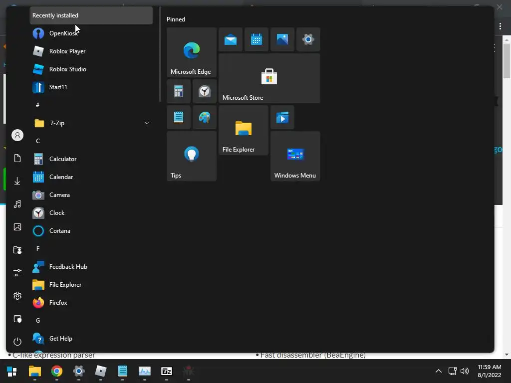The image size is (511, 383).
Task: Launch Roblox Studio from app list
Action: tap(91, 69)
